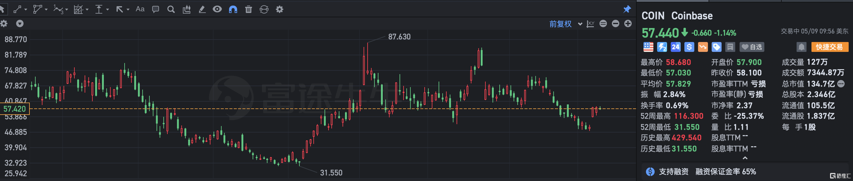This screenshot has height=181, width=853.
Task: Open the round down-arrow indicator menu
Action: (x=20, y=23)
